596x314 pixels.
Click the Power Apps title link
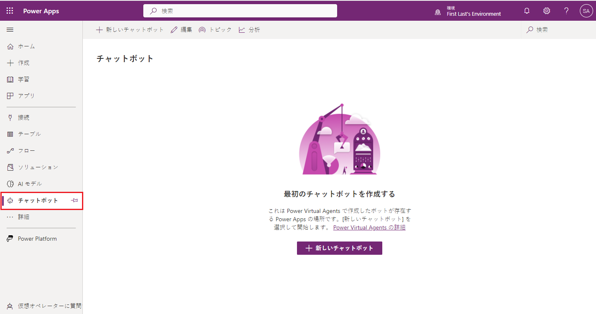click(x=41, y=11)
